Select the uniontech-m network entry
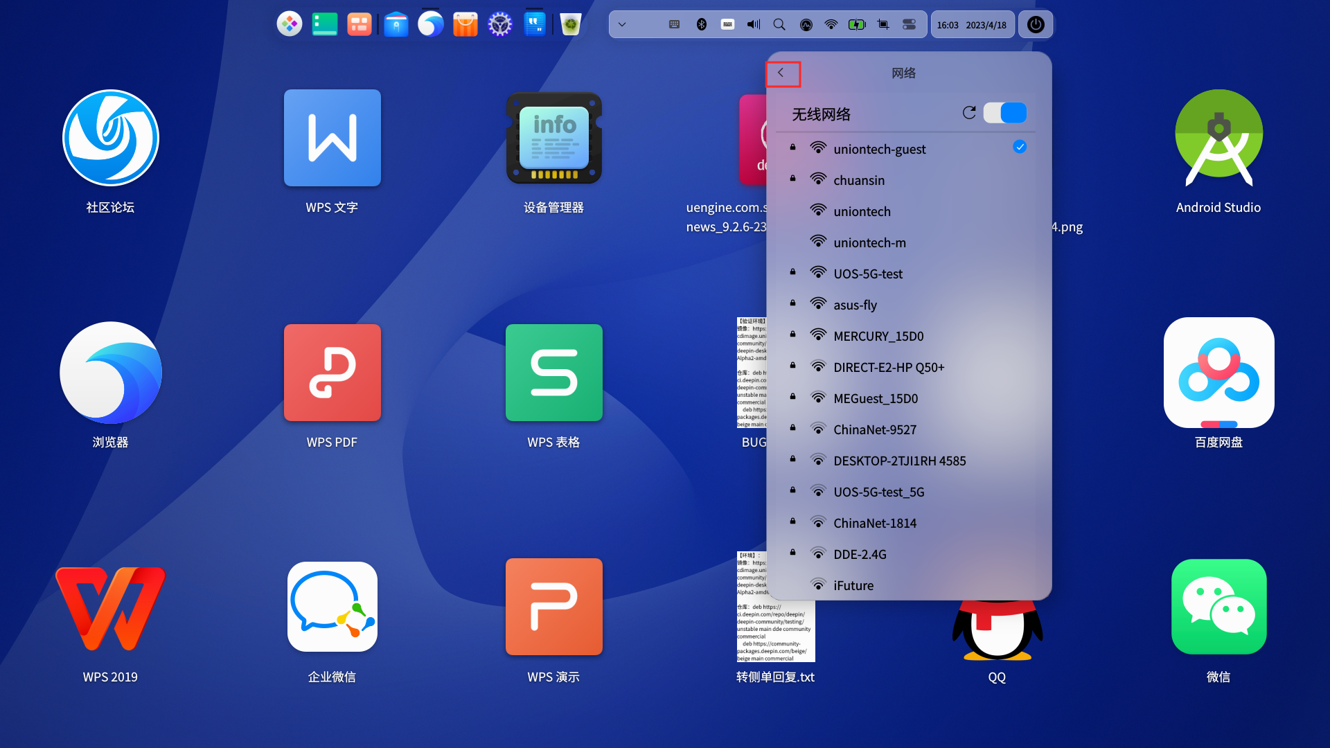The width and height of the screenshot is (1330, 748). pos(907,242)
